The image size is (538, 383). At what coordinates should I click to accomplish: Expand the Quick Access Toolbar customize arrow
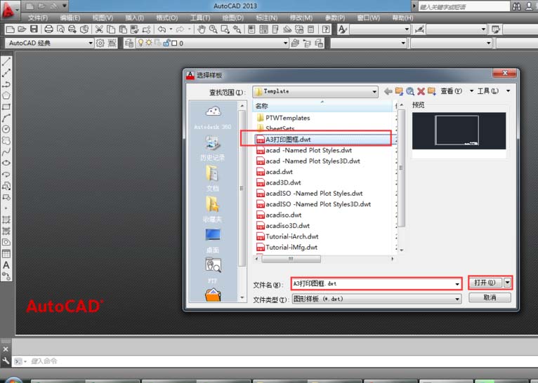click(x=64, y=6)
